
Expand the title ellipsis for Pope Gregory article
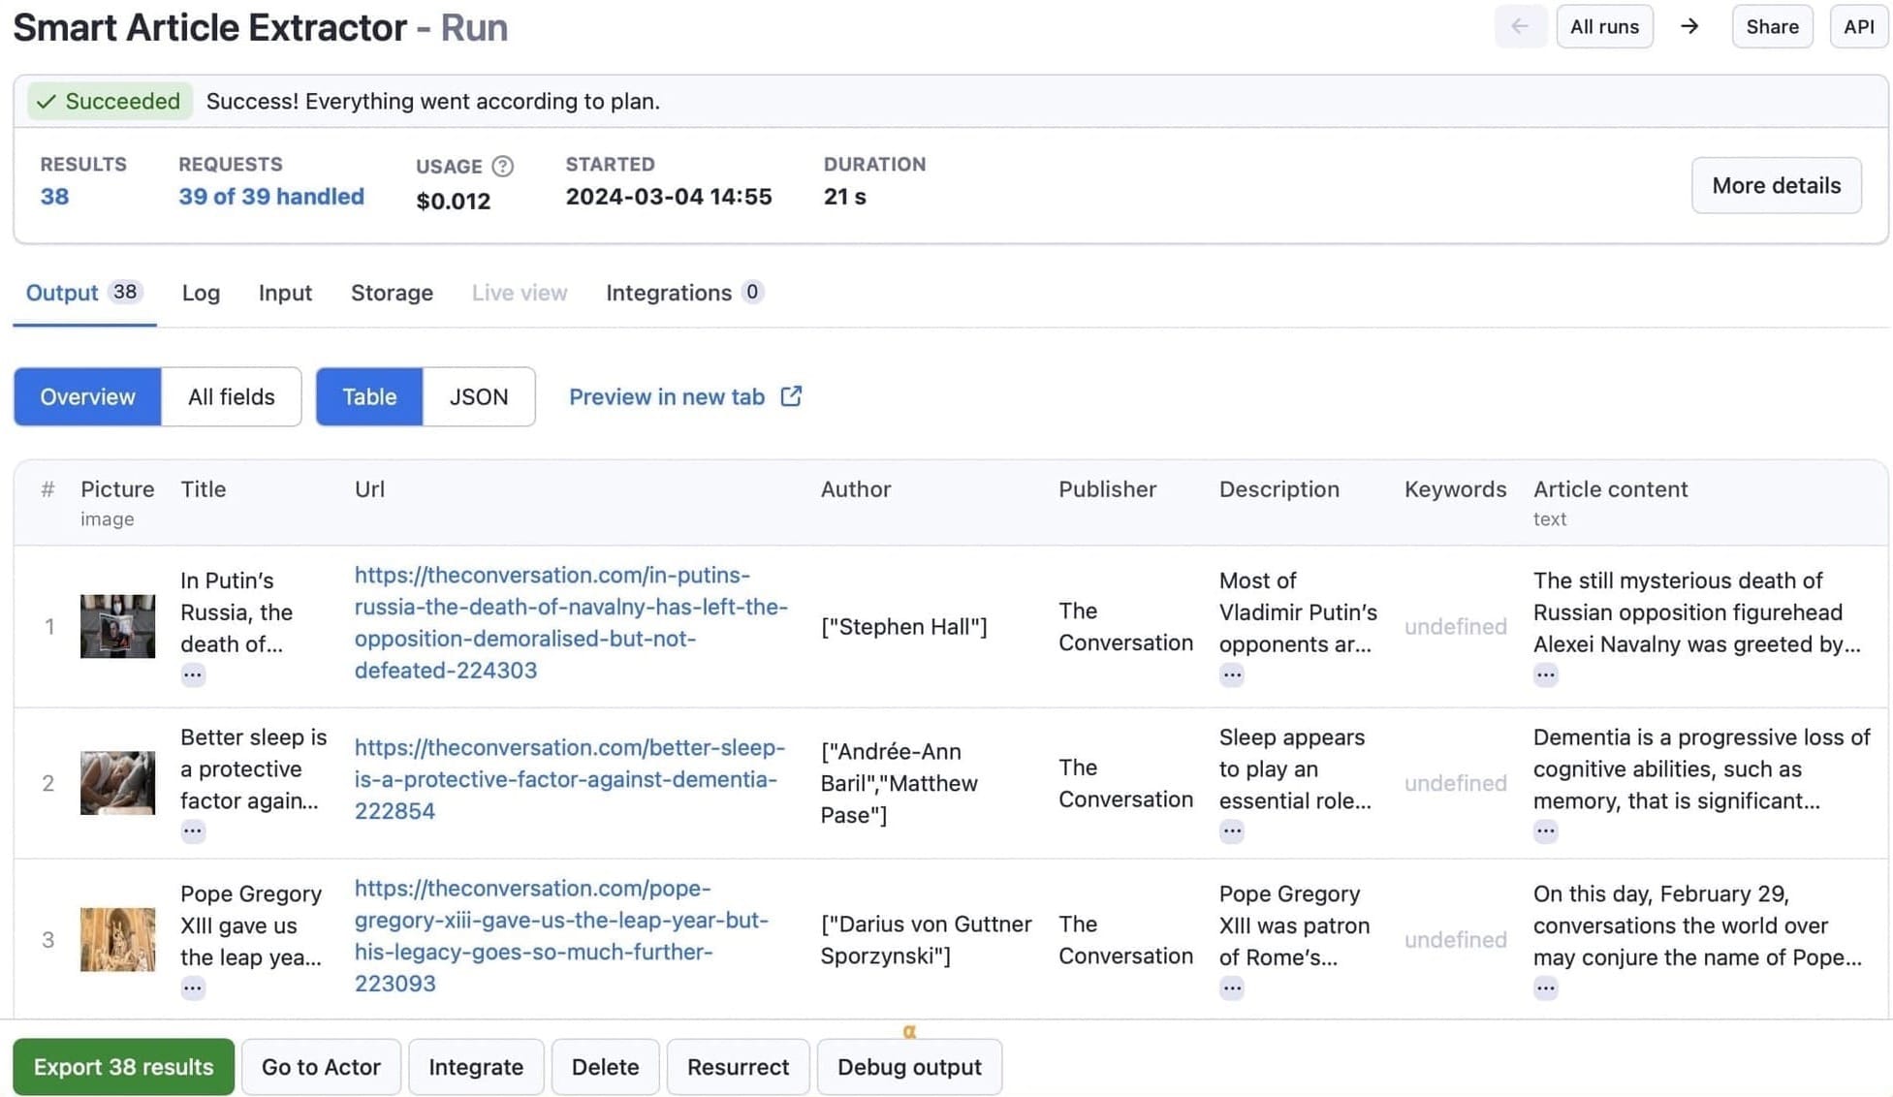[x=193, y=987]
